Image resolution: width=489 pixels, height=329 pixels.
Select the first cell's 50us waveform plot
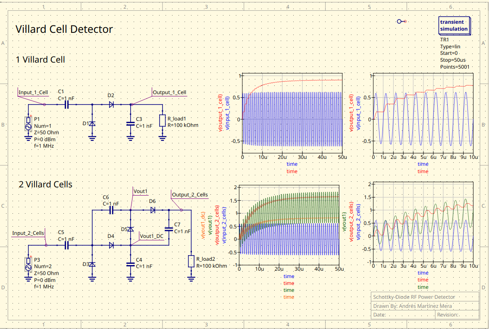pyautogui.click(x=292, y=114)
